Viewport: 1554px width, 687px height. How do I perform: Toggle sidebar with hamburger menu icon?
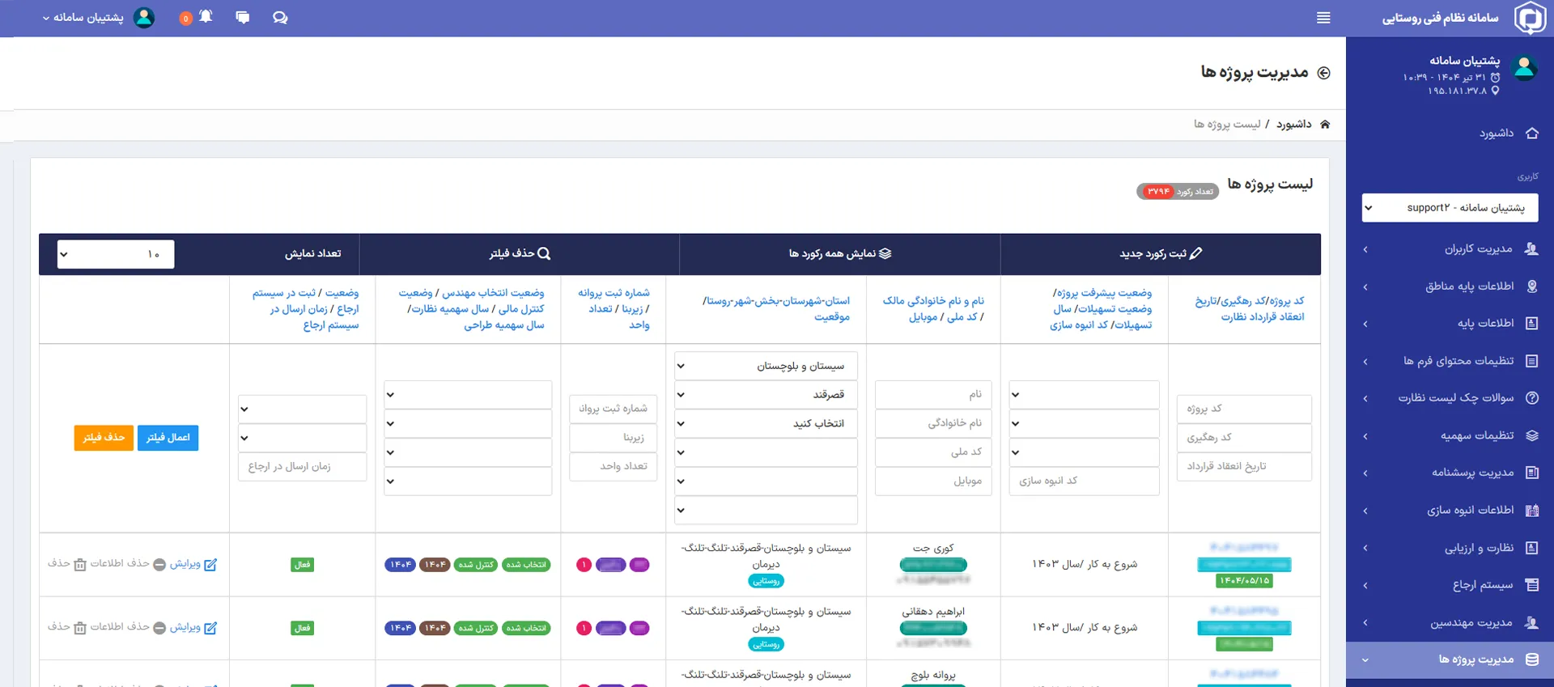[1323, 18]
